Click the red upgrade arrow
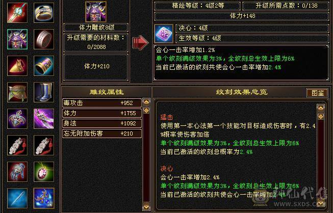333x213 pixels. (140, 43)
